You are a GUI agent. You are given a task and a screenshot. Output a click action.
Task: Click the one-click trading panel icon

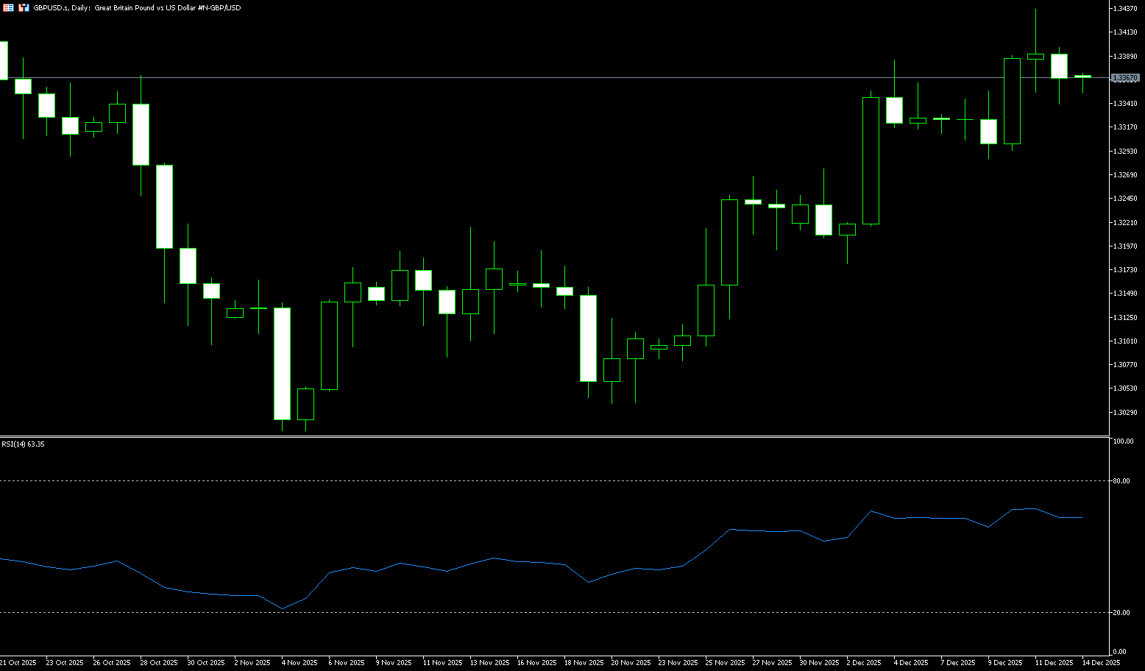point(7,7)
